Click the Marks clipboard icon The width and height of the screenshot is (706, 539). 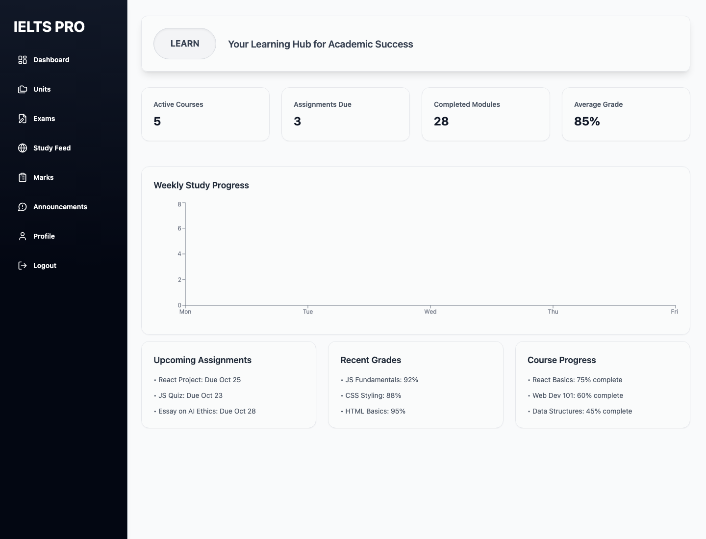coord(23,177)
